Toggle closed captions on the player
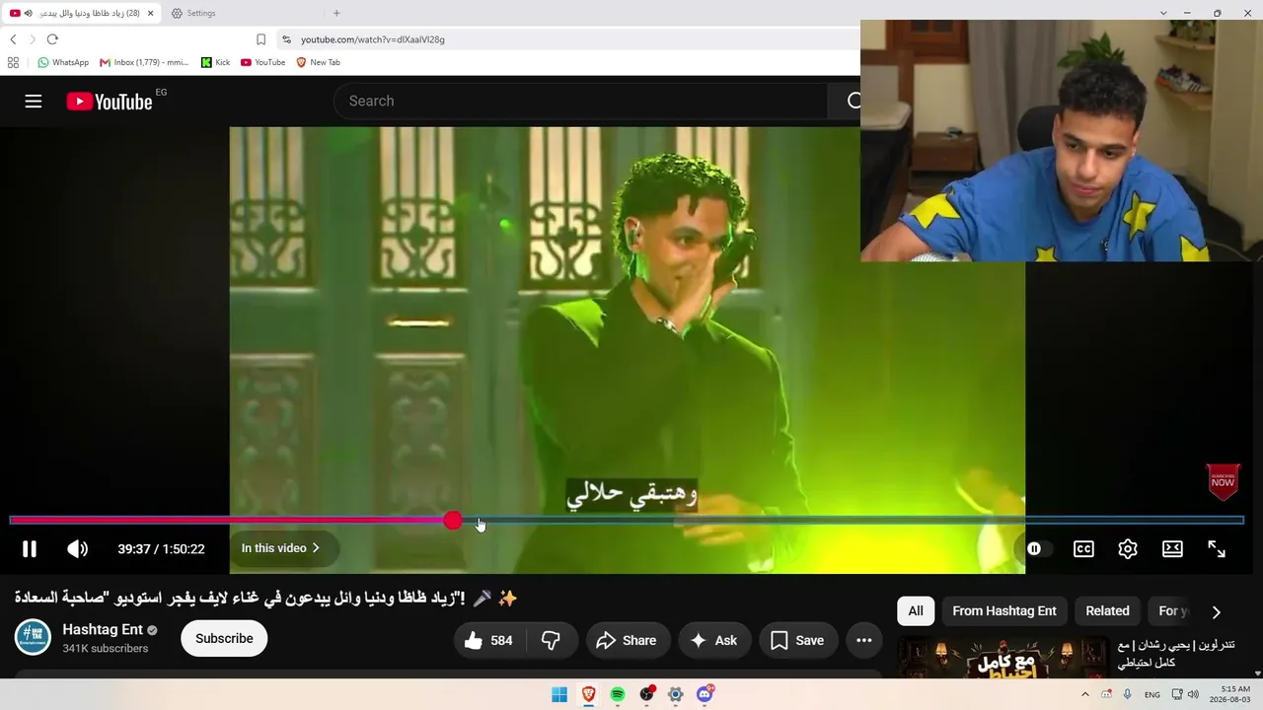The width and height of the screenshot is (1263, 710). tap(1083, 549)
